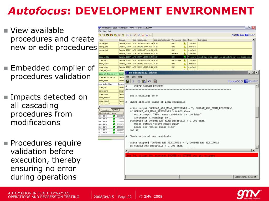
Task: Click the Undo arrow icon in Sol editor
Action: point(149,81)
